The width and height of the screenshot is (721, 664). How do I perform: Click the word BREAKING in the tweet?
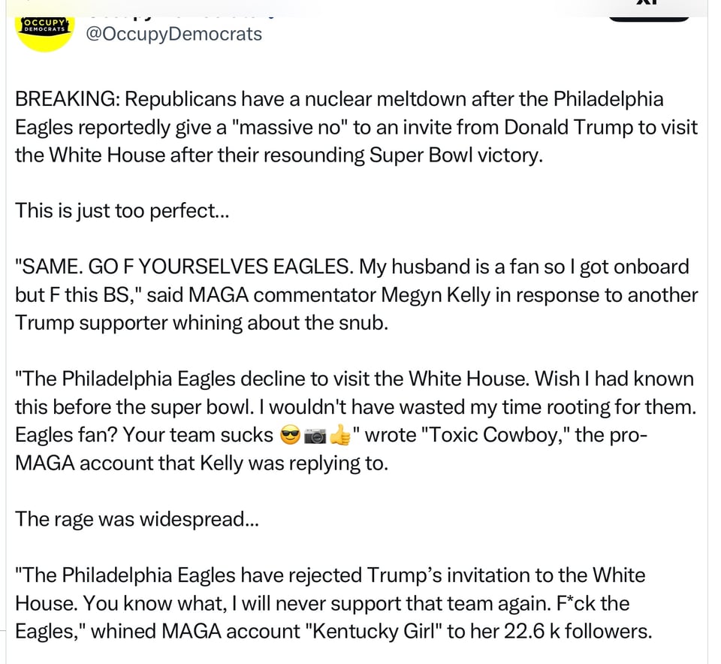pyautogui.click(x=68, y=99)
